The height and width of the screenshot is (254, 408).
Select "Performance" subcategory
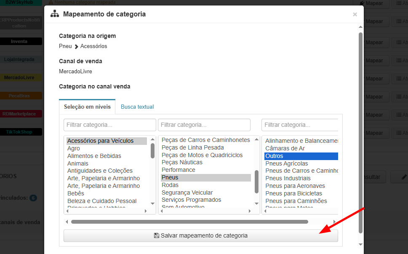(x=179, y=170)
